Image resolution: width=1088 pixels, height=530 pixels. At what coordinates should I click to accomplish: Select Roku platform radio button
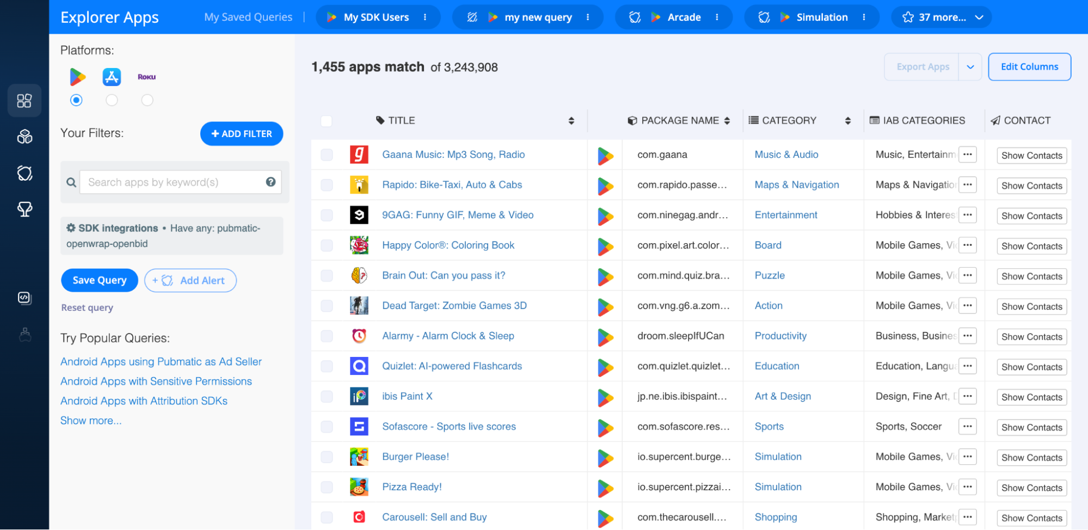pyautogui.click(x=147, y=100)
